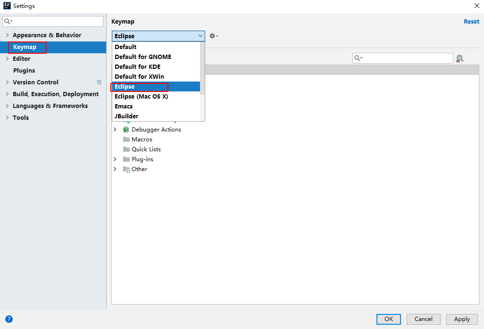Click the Version Control project-level copy icon

pos(99,82)
